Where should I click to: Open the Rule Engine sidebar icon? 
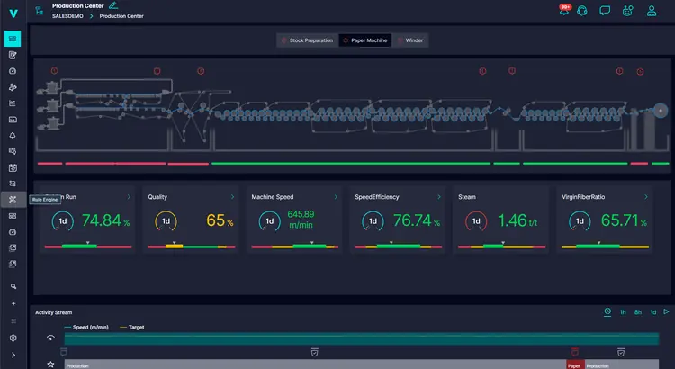(13, 200)
